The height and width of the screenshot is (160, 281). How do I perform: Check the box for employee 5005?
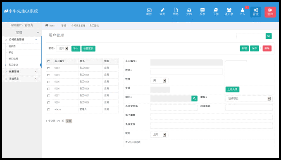tap(49, 82)
